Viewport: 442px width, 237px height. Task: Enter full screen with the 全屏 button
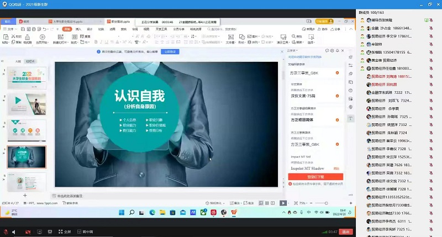(x=64, y=231)
